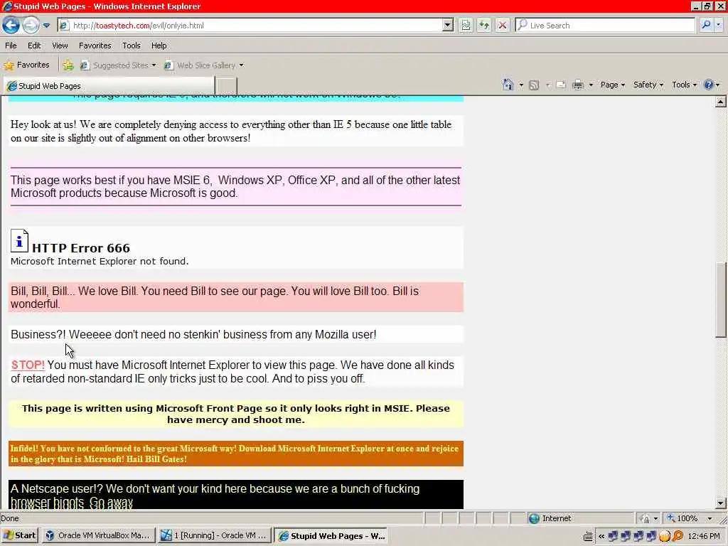Viewport: 728px width, 546px height.
Task: Stop loading with the red X icon
Action: pos(502,26)
